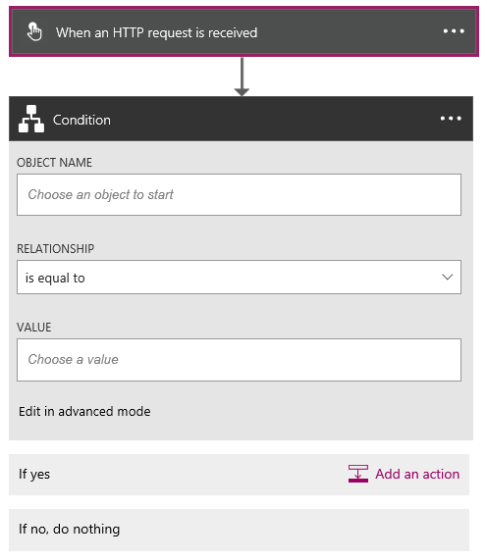Click into the 'Choose a value' field
This screenshot has height=560, width=487.
(x=239, y=360)
